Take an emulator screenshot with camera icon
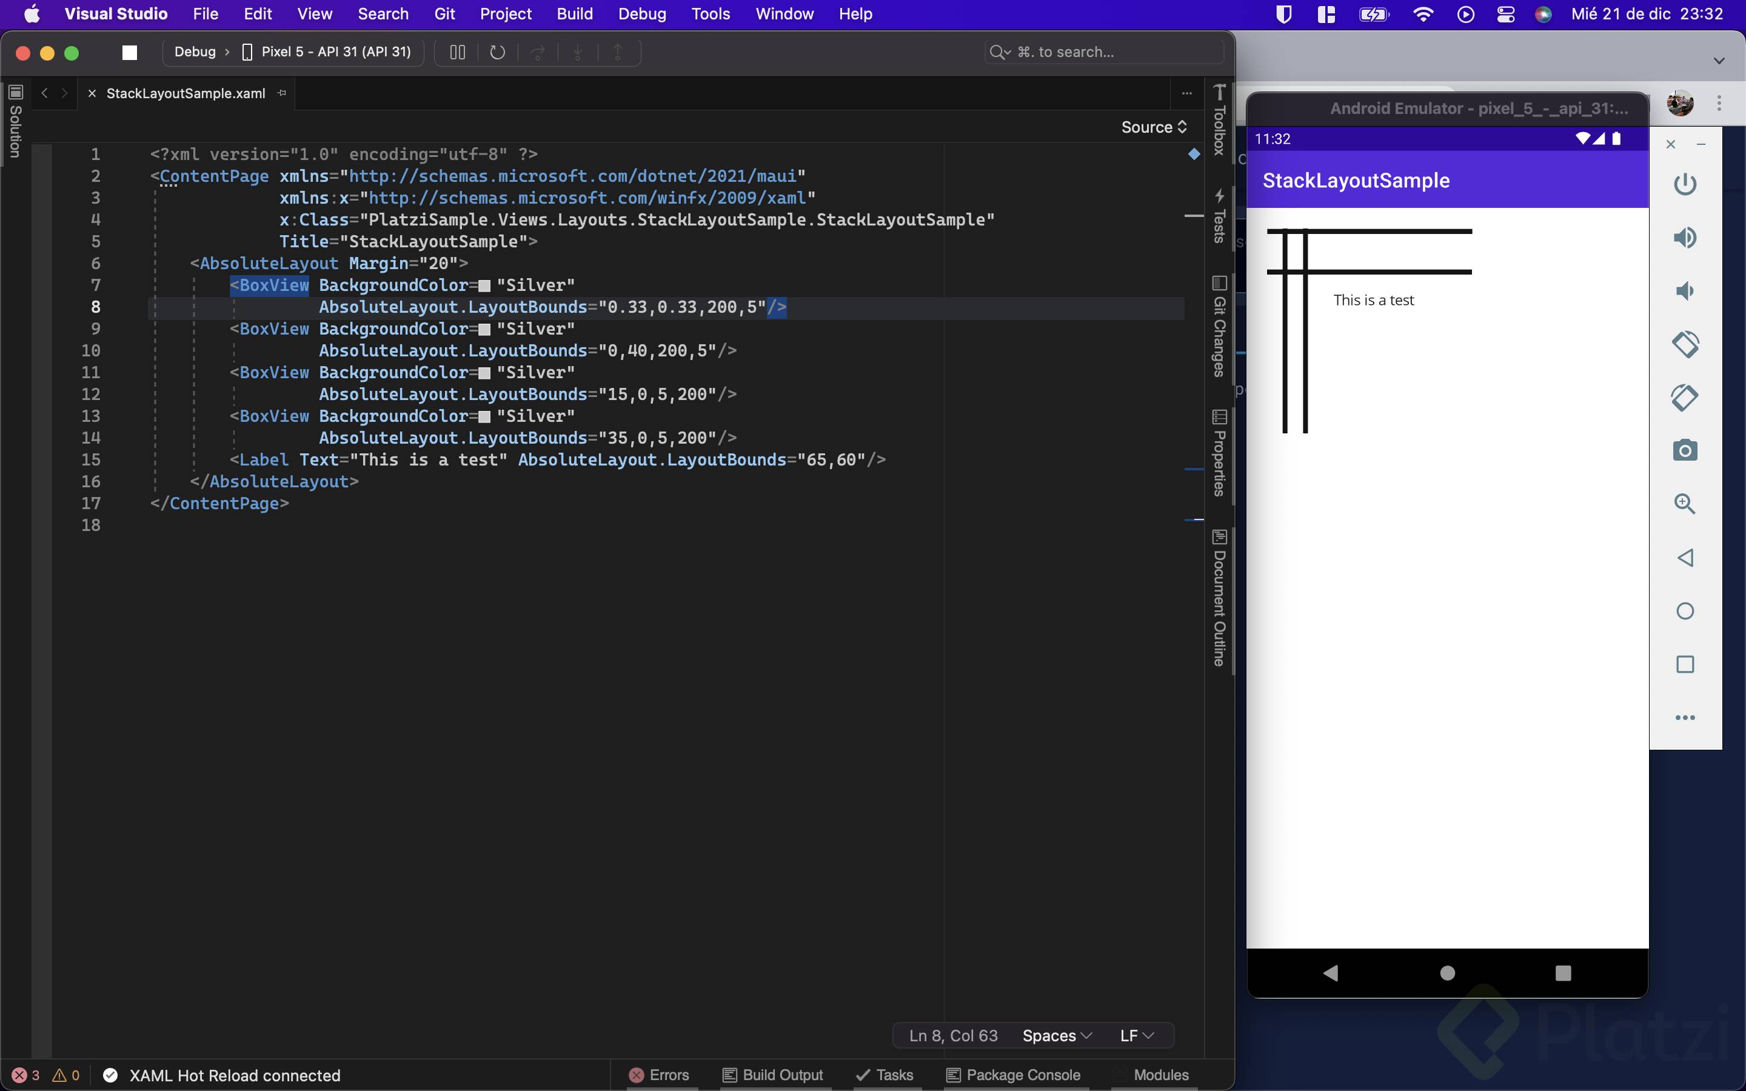1746x1091 pixels. point(1685,450)
